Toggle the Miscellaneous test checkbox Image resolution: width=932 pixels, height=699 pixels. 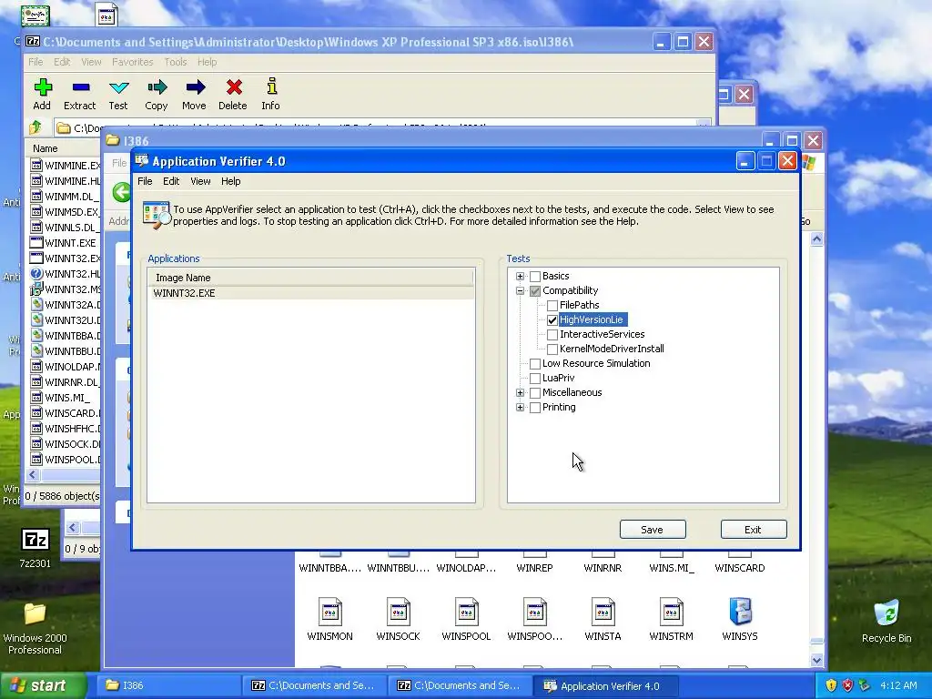[535, 393]
